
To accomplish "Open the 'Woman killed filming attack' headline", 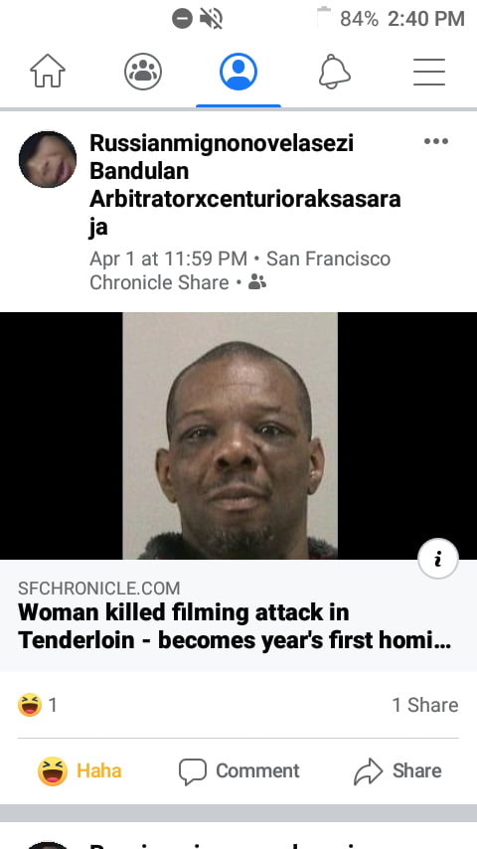I will coord(235,626).
